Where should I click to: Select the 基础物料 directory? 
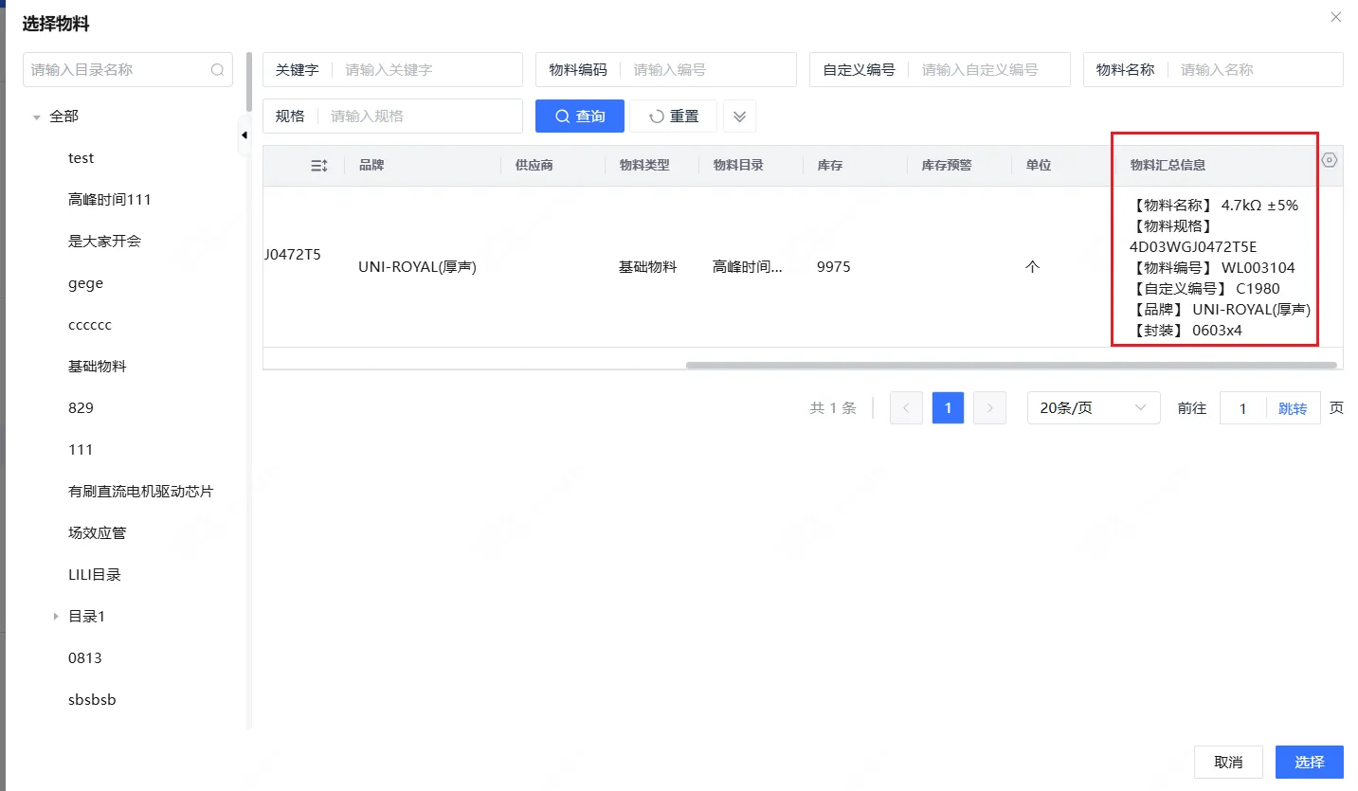[x=97, y=367]
